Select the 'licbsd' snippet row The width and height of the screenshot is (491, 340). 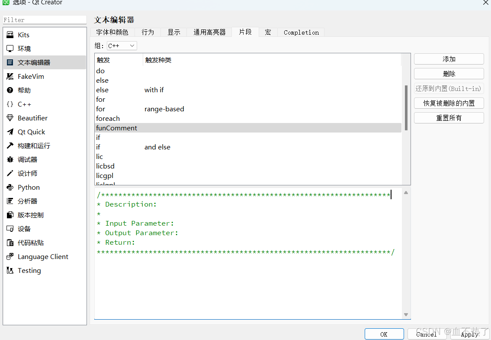pyautogui.click(x=248, y=166)
